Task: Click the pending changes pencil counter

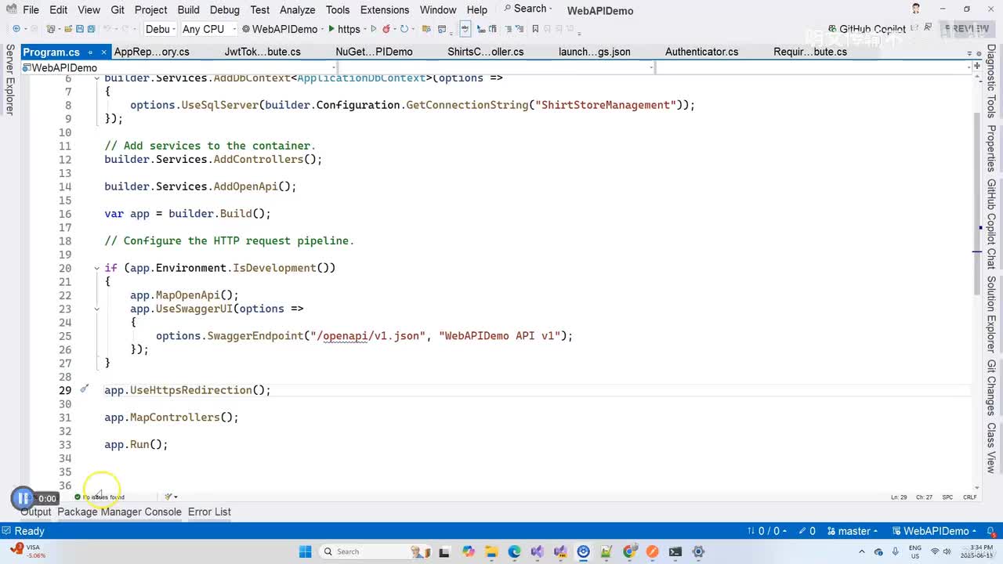Action: (807, 531)
